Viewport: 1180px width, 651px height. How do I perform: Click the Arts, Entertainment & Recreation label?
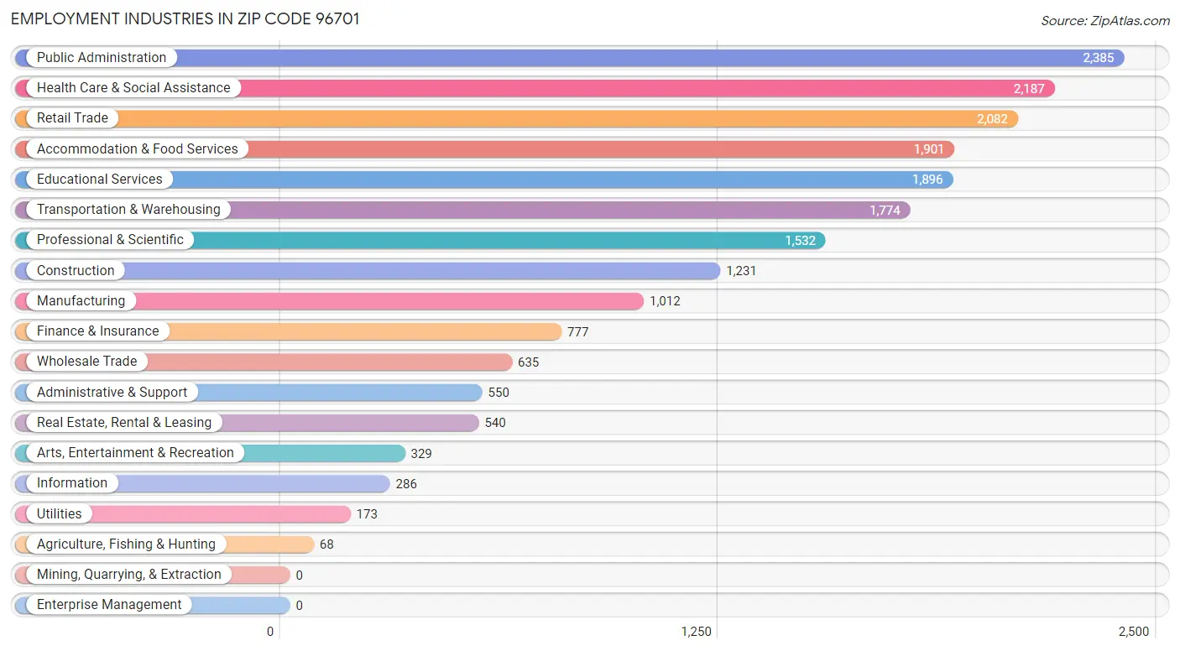(135, 453)
